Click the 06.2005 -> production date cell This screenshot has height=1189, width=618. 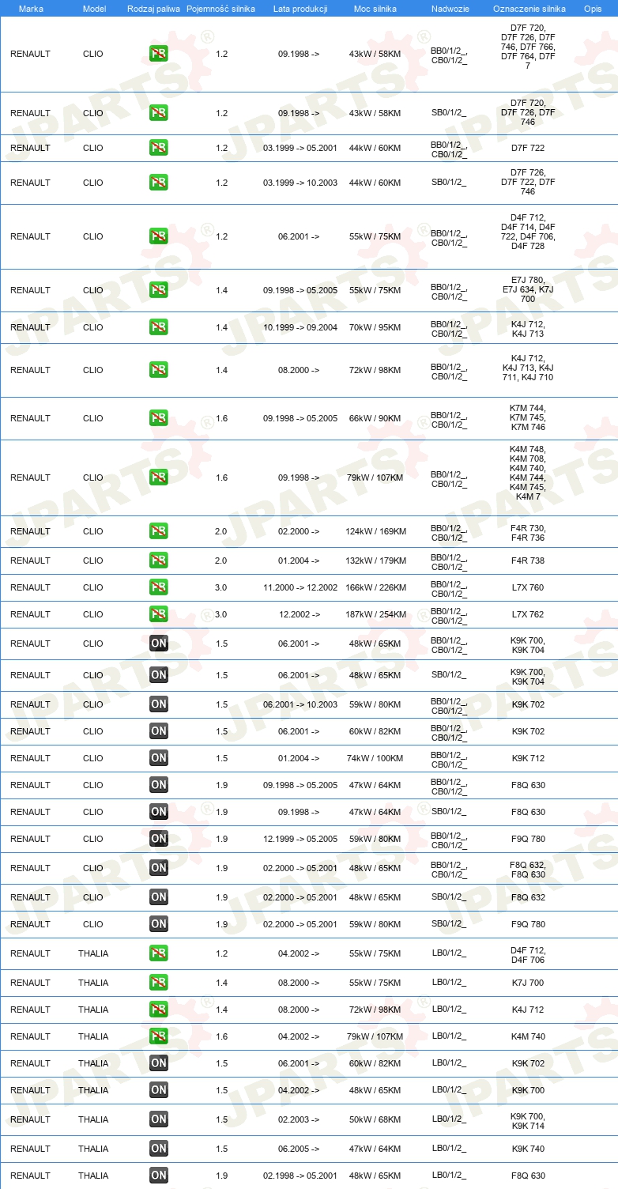coord(300,1149)
